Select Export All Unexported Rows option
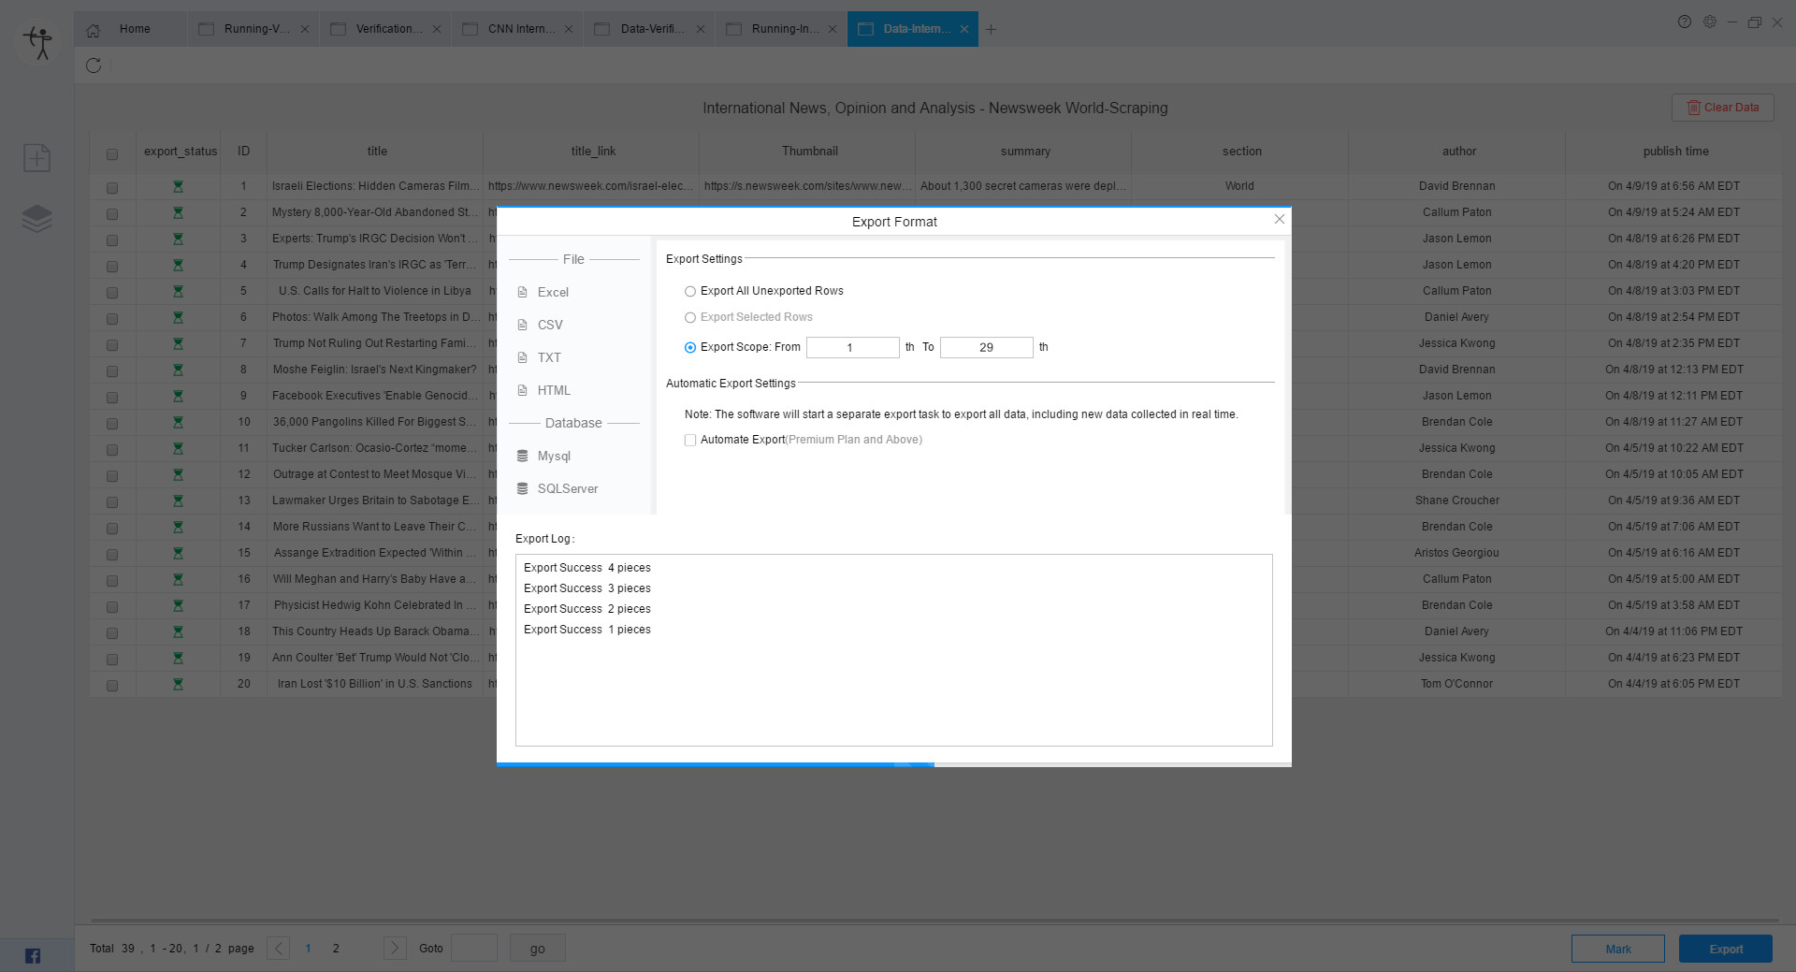1796x972 pixels. 690,292
